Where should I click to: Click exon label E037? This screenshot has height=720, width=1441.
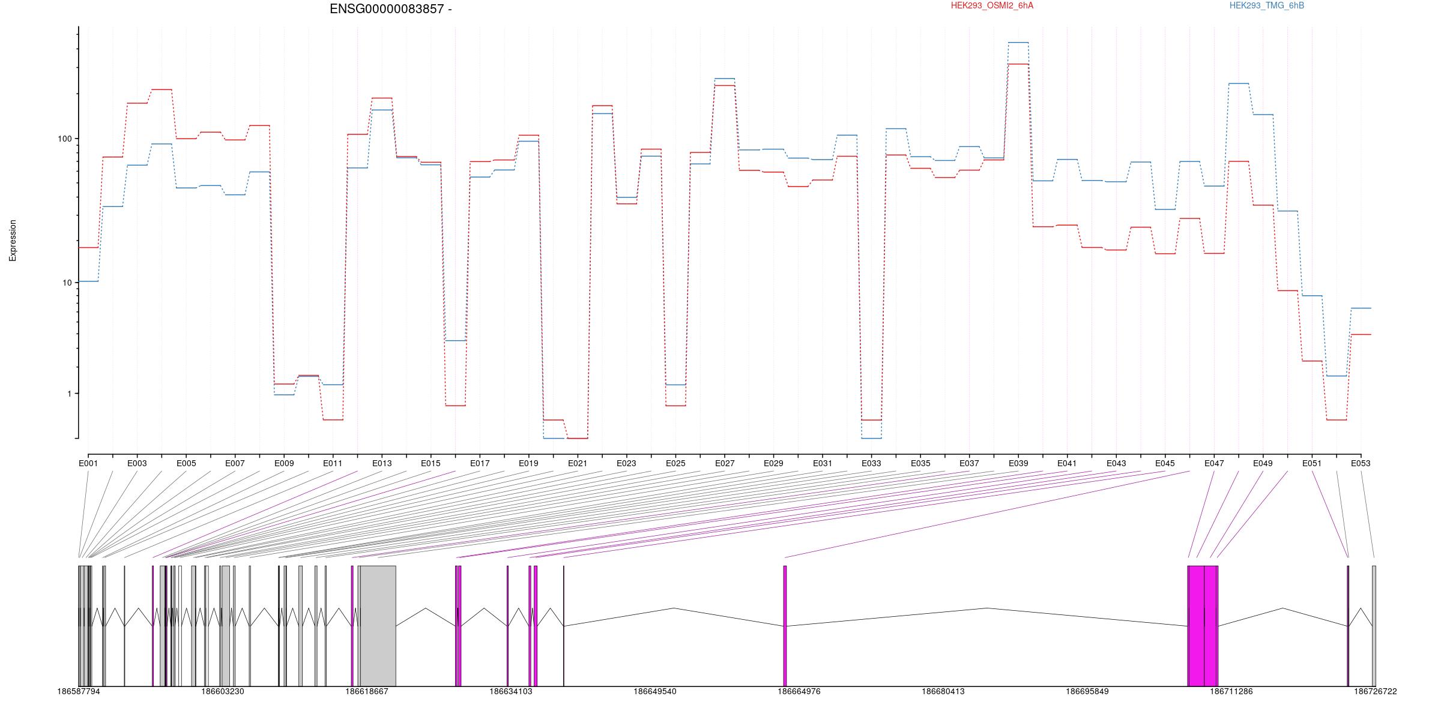pyautogui.click(x=969, y=463)
